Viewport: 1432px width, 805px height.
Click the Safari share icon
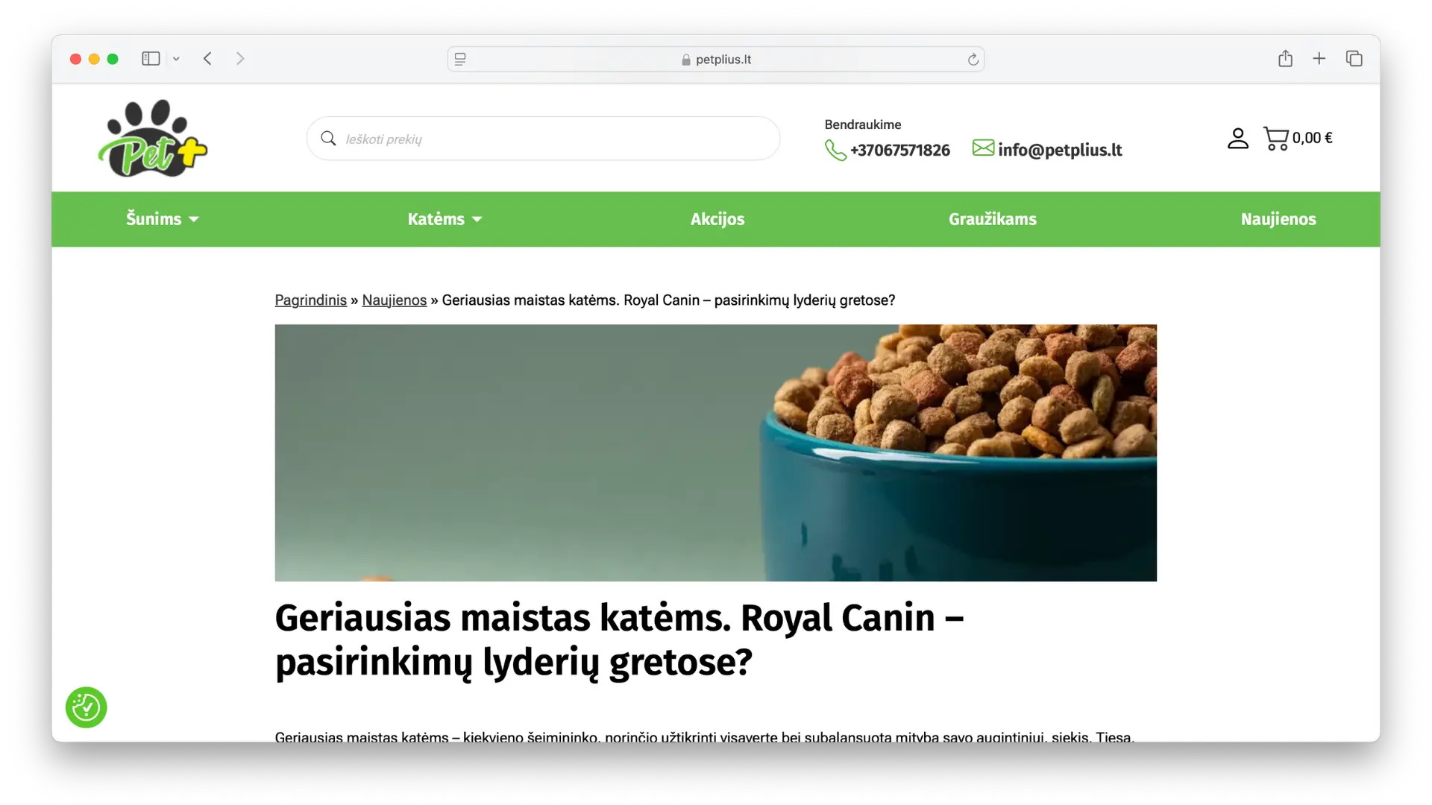click(1285, 58)
